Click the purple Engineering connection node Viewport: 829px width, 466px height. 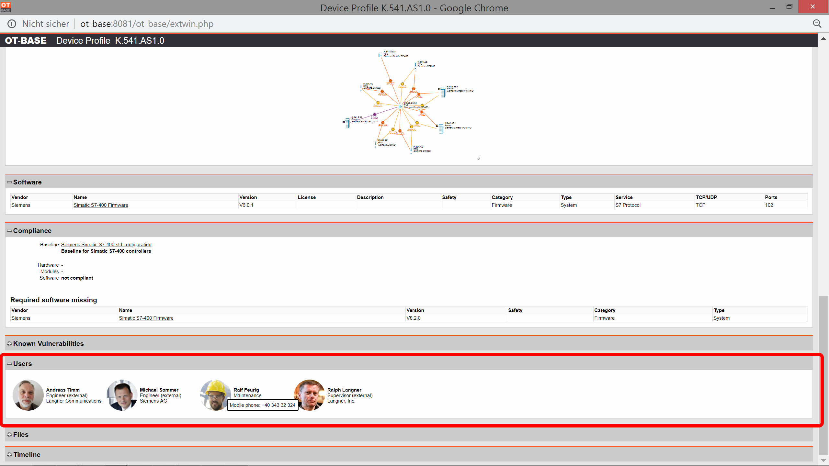(x=375, y=115)
